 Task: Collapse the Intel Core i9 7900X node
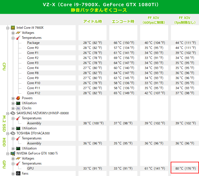[x=8, y=28]
